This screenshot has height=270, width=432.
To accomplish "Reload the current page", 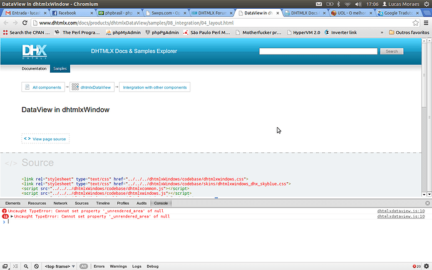I will pyautogui.click(x=25, y=23).
